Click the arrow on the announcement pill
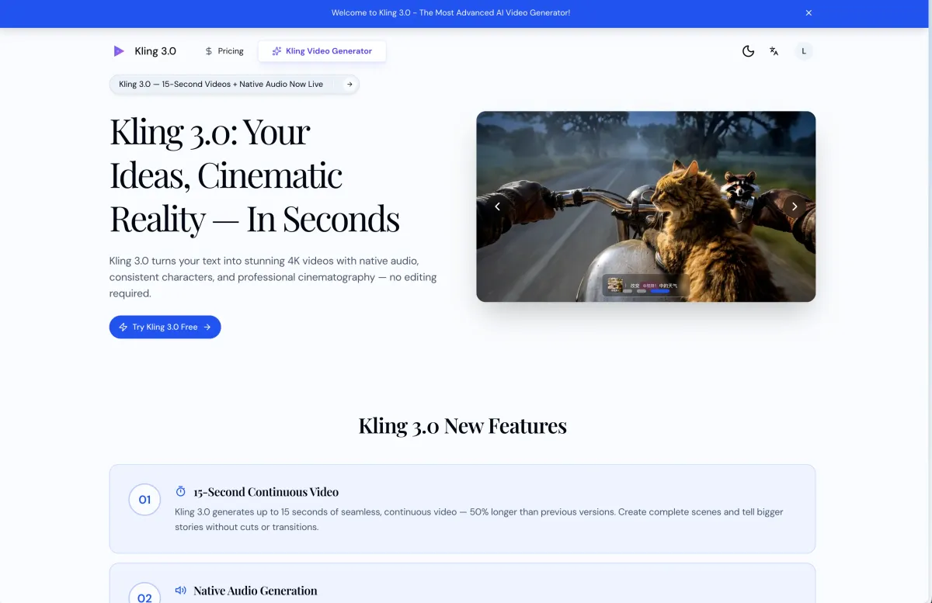 tap(349, 84)
